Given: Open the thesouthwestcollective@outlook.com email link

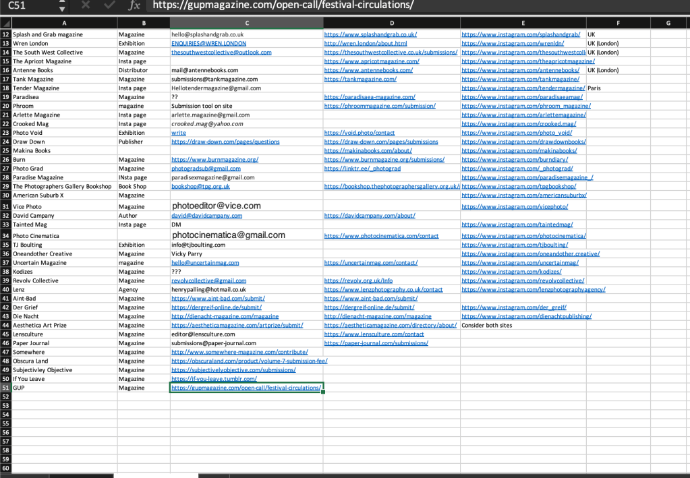Looking at the screenshot, I should pos(221,52).
